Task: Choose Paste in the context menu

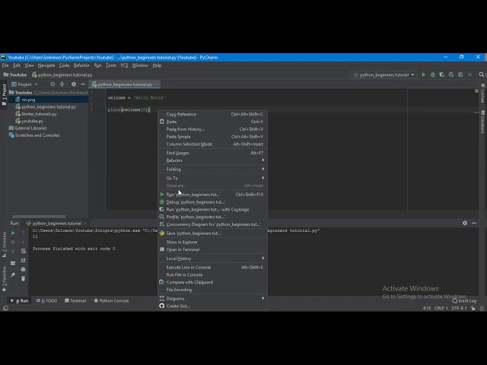Action: point(213,122)
